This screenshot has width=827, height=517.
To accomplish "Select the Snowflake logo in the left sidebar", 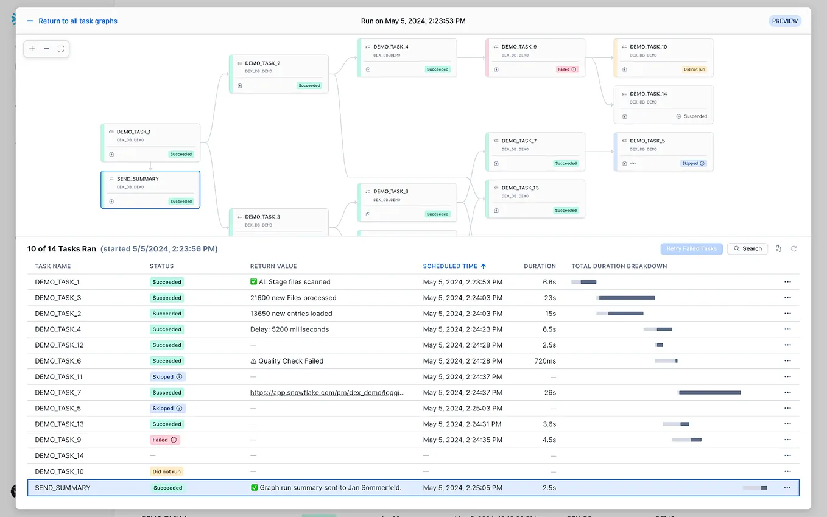I will click(12, 18).
